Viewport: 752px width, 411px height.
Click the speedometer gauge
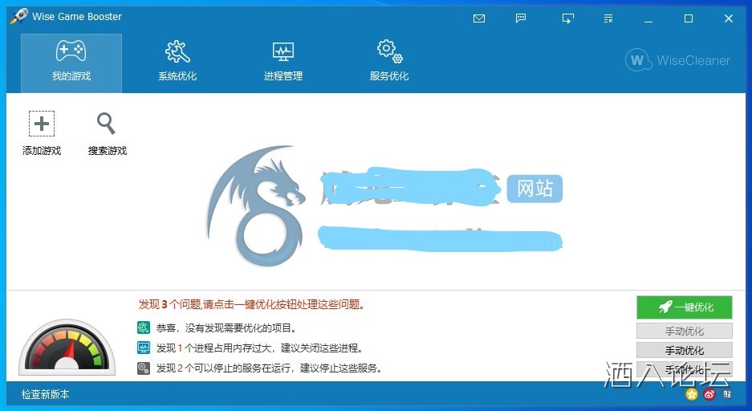click(67, 348)
